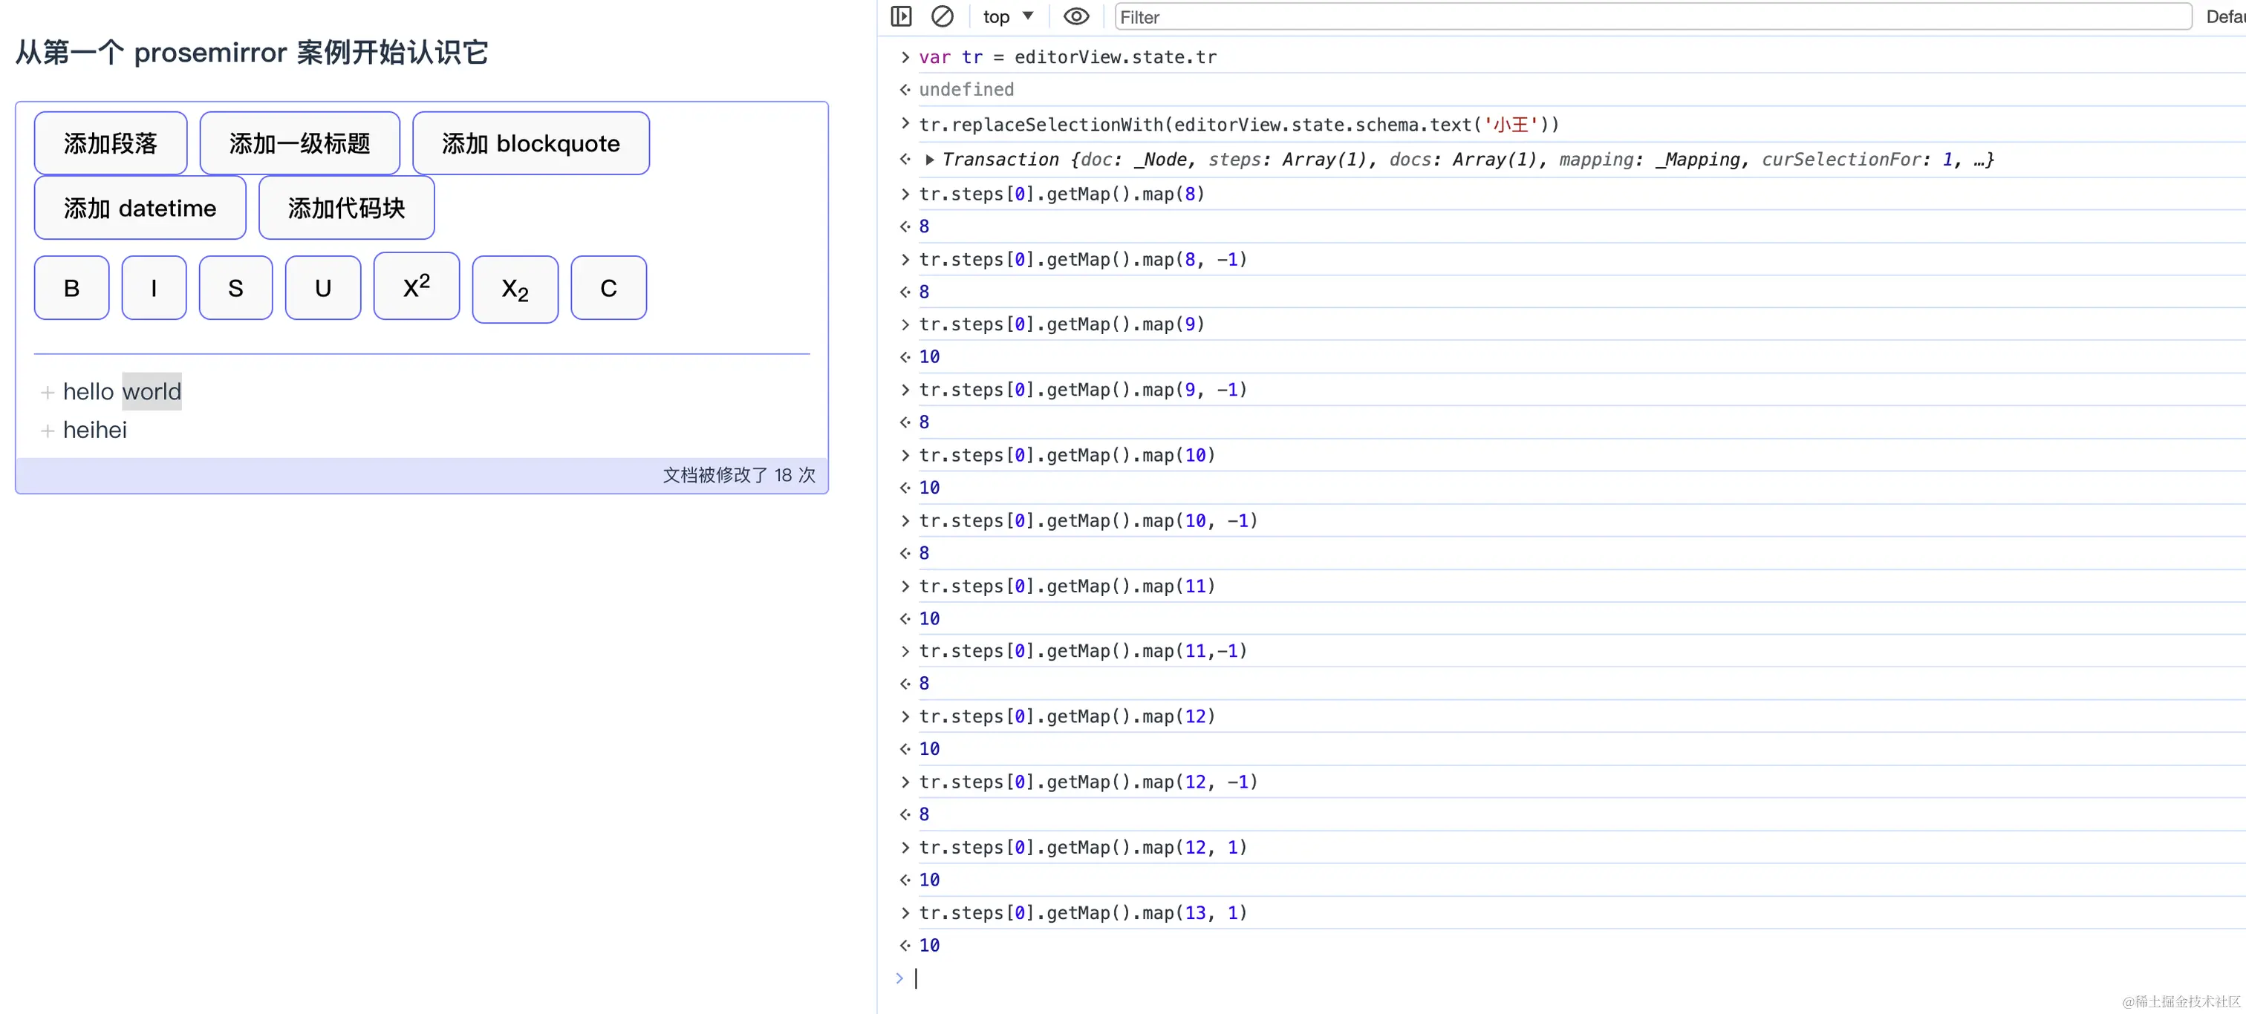
Task: Click the 添加代码块 button
Action: [x=346, y=208]
